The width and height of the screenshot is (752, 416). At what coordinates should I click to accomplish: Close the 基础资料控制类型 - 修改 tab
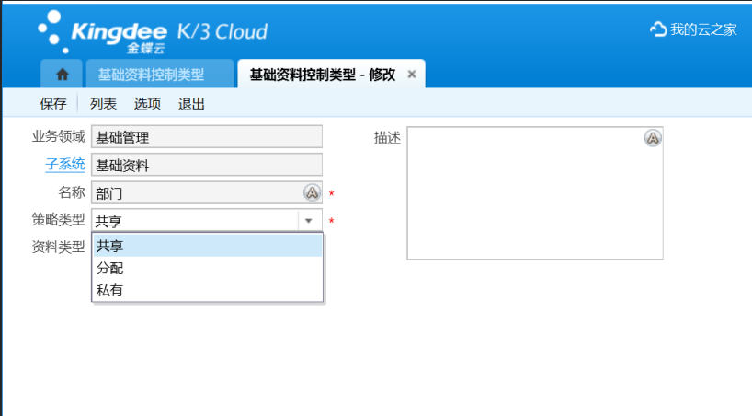(x=411, y=75)
